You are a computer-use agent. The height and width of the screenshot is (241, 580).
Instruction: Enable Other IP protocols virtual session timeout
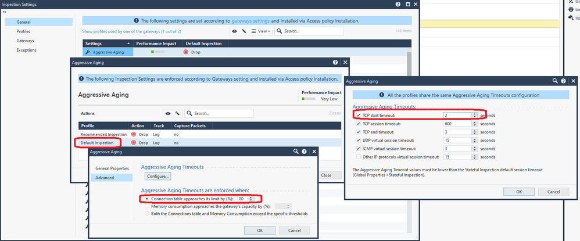[x=357, y=157]
